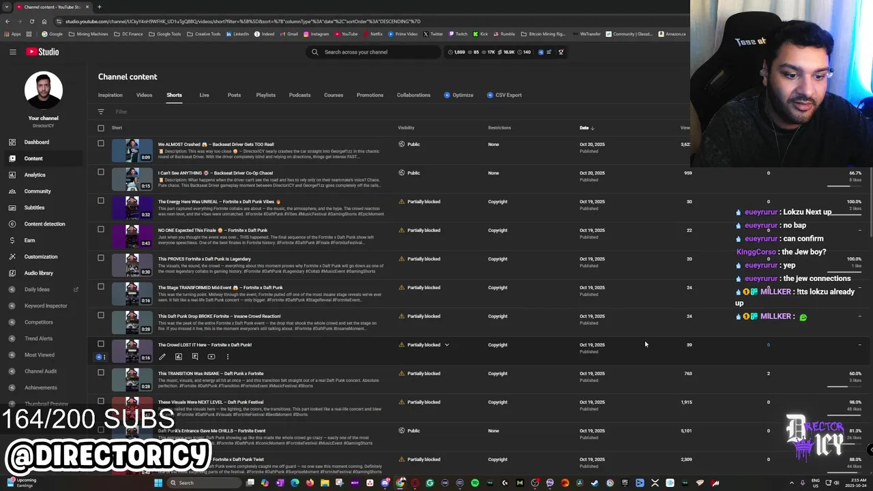Open the Promotions tab
This screenshot has height=491, width=873.
370,95
